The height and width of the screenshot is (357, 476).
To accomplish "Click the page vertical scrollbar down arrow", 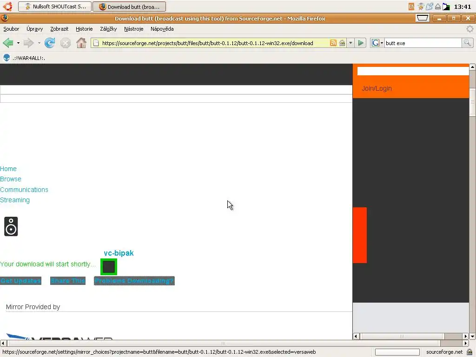I will 472,337.
